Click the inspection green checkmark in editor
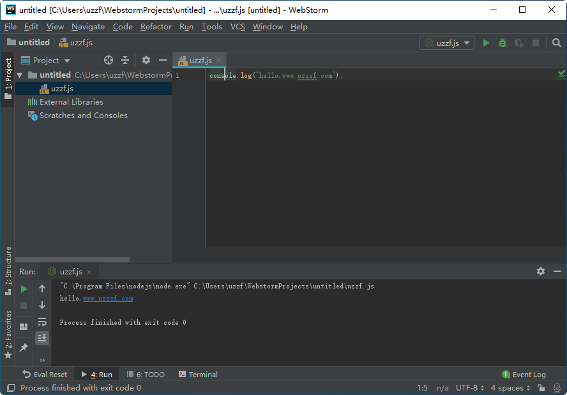Image resolution: width=567 pixels, height=395 pixels. click(x=561, y=75)
